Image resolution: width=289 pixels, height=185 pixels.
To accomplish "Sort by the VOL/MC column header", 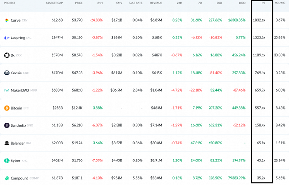I will coord(280,3).
